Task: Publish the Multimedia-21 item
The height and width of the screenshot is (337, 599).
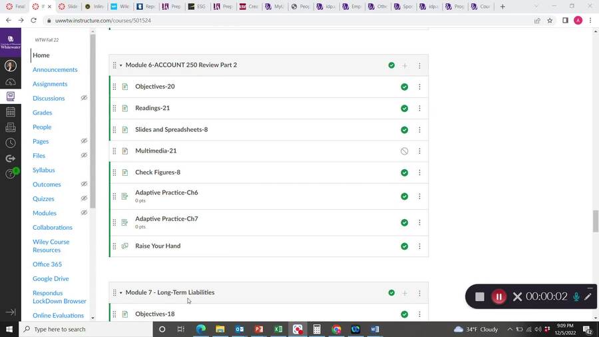Action: pos(404,151)
